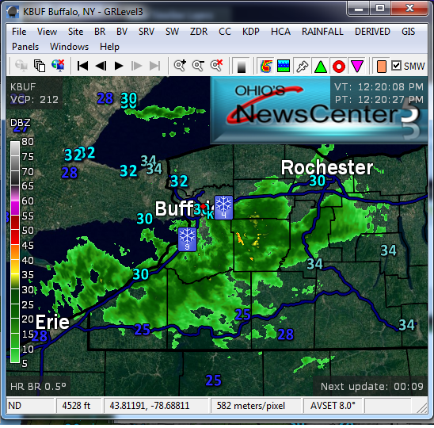Open the File menu
434x428 pixels.
pos(19,32)
